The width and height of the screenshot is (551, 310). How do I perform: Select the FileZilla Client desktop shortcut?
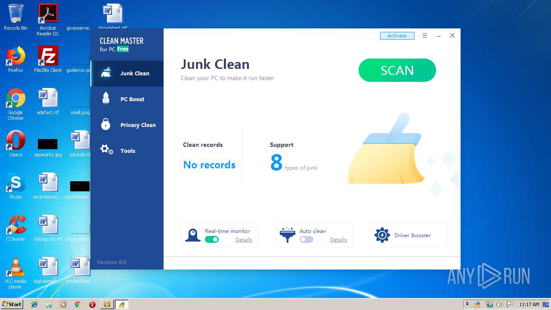tap(48, 59)
